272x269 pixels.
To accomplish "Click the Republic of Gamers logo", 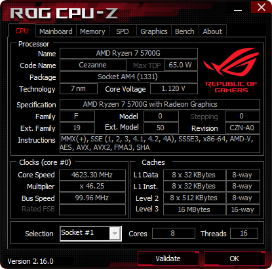I will pos(231,70).
